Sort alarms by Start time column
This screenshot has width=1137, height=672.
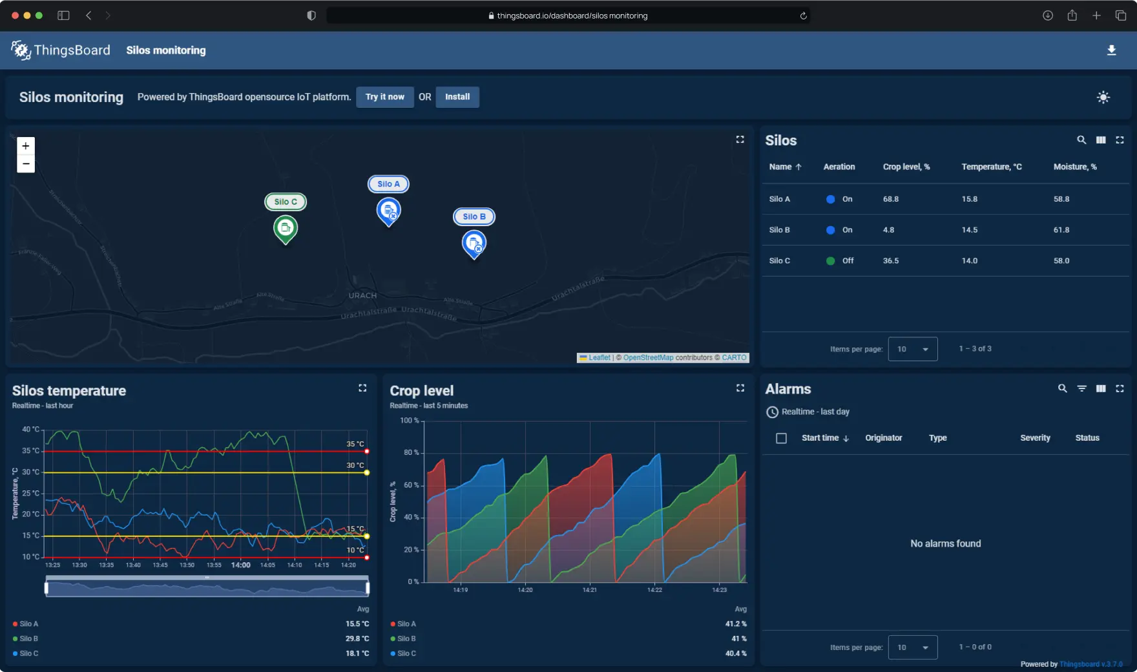825,438
